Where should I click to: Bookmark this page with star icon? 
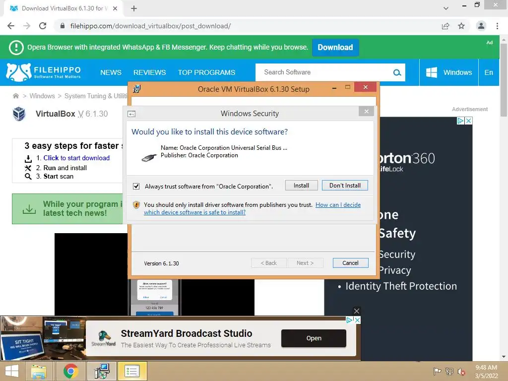point(461,26)
